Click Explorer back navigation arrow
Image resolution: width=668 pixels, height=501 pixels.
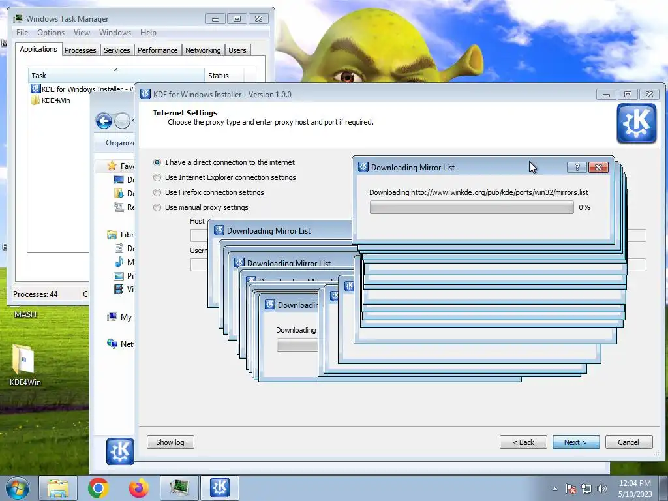coord(104,121)
